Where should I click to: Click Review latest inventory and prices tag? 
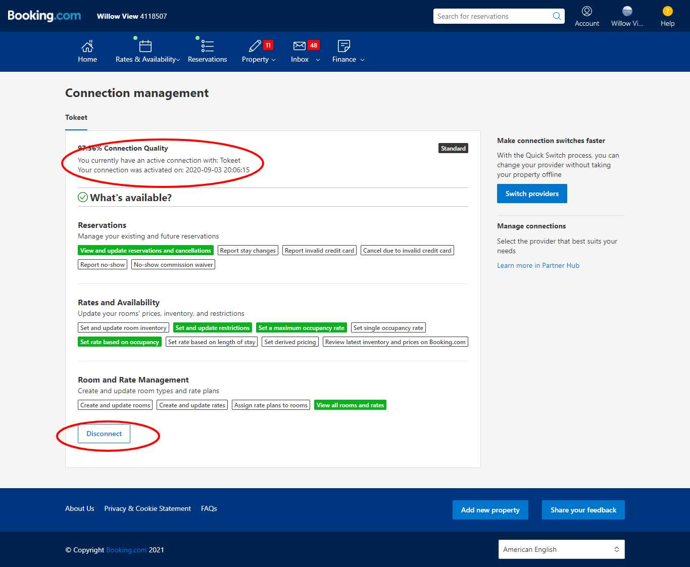pyautogui.click(x=396, y=342)
